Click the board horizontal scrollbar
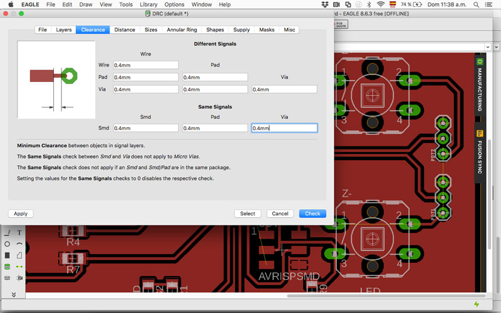The width and height of the screenshot is (501, 313). click(x=386, y=295)
